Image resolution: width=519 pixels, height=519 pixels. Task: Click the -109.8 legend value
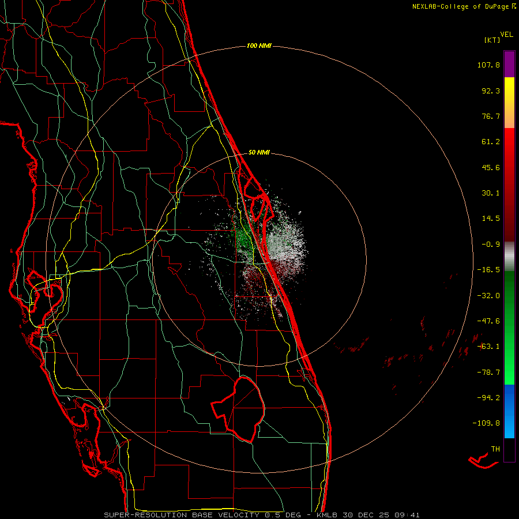click(486, 423)
